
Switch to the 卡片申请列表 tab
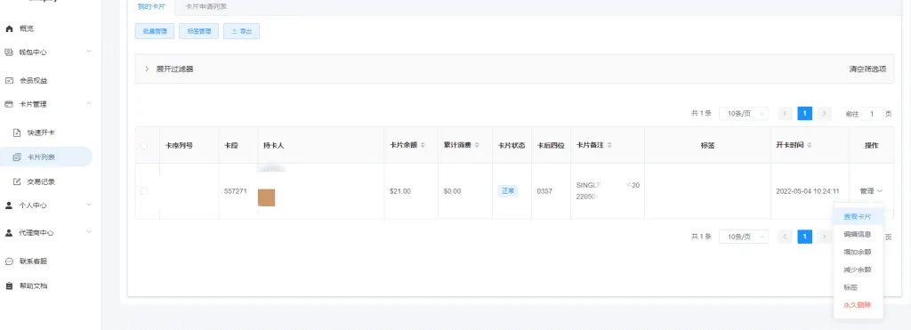[206, 7]
